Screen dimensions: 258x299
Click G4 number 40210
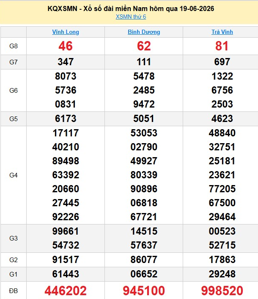(x=66, y=147)
